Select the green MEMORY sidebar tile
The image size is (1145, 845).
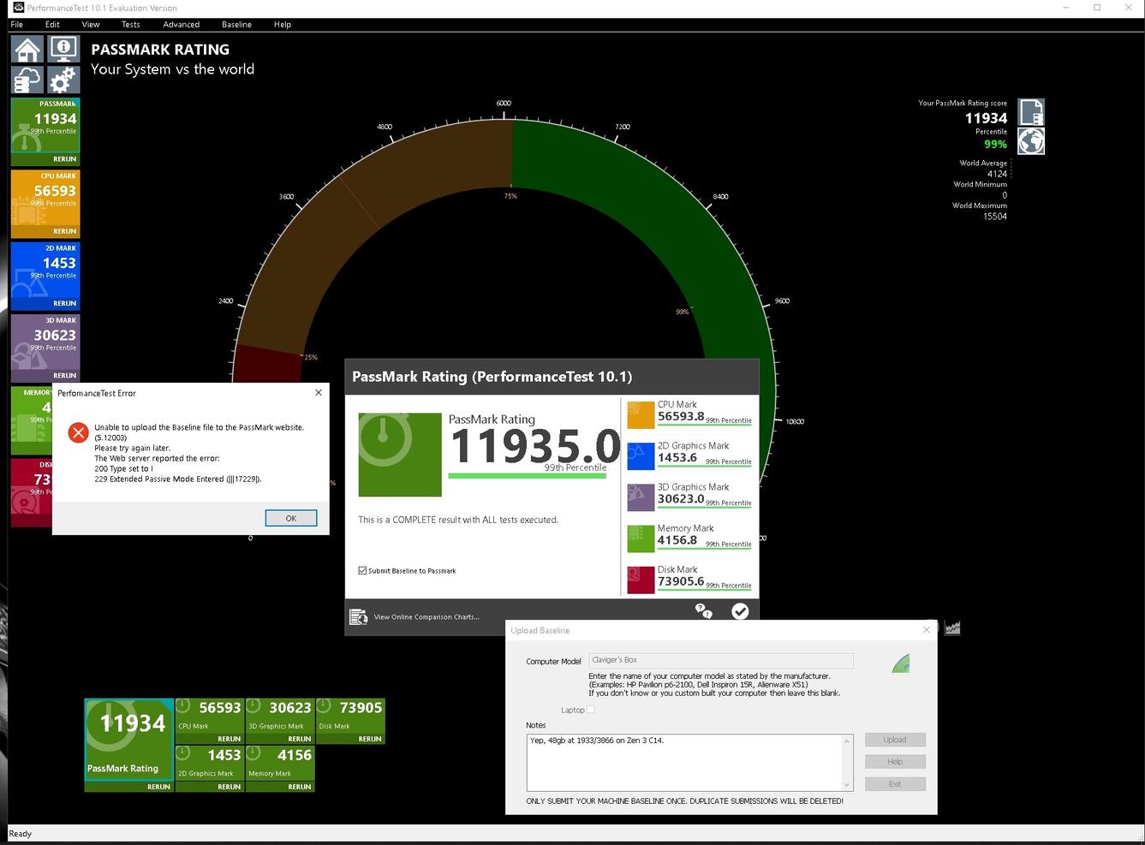coord(32,420)
